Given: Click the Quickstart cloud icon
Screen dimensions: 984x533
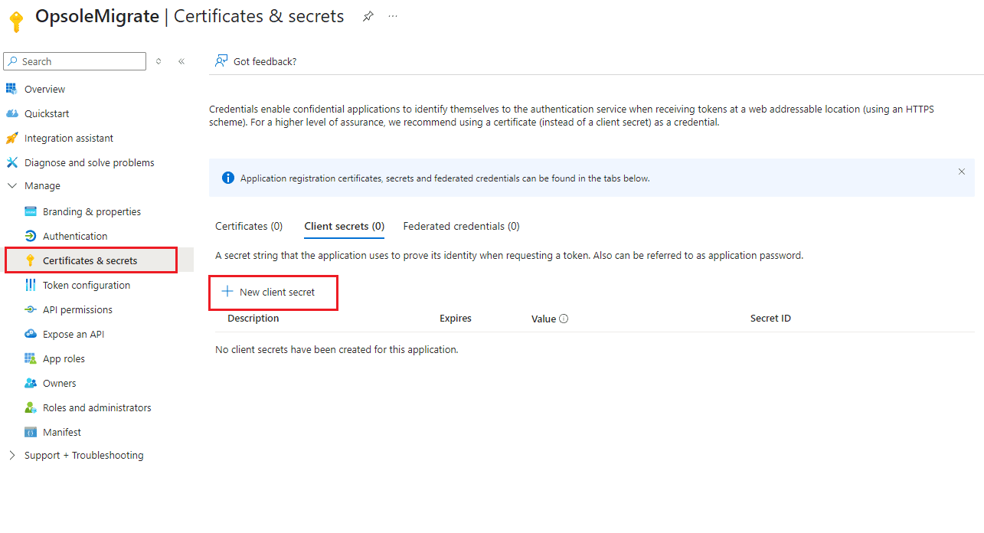Looking at the screenshot, I should pyautogui.click(x=11, y=113).
